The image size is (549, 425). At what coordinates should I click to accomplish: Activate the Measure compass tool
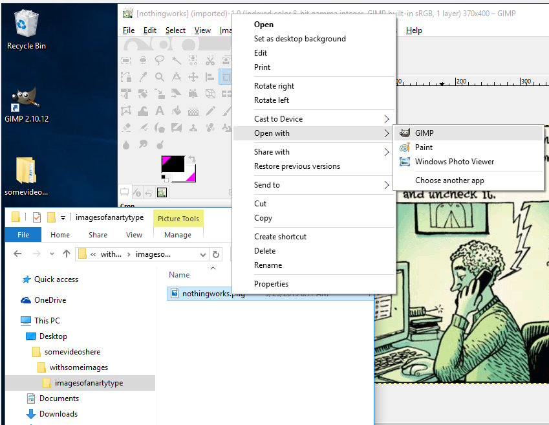tap(177, 77)
